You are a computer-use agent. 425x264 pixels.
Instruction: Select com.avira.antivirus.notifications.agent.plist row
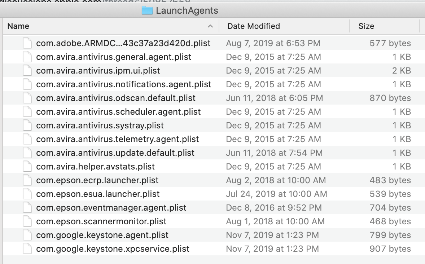(123, 84)
